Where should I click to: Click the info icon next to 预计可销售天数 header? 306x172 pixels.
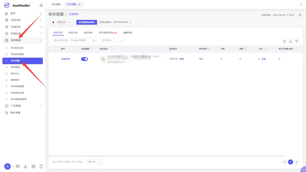294,49
